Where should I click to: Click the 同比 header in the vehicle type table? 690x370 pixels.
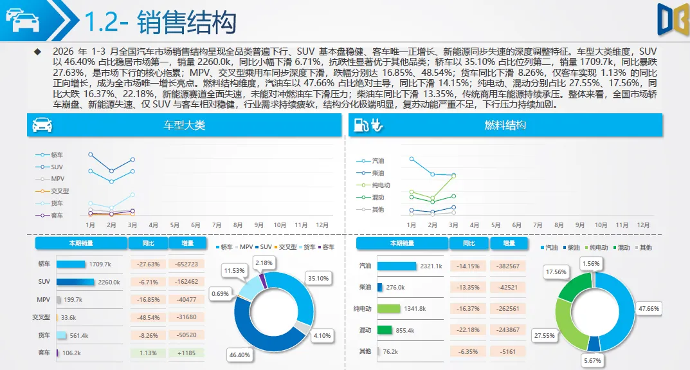(x=149, y=243)
